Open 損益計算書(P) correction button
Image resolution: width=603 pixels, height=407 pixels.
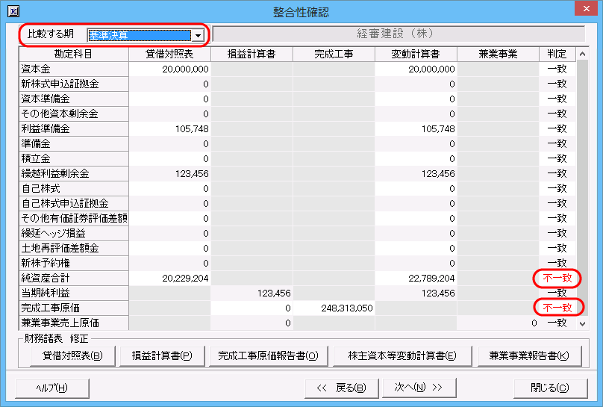click(x=162, y=355)
